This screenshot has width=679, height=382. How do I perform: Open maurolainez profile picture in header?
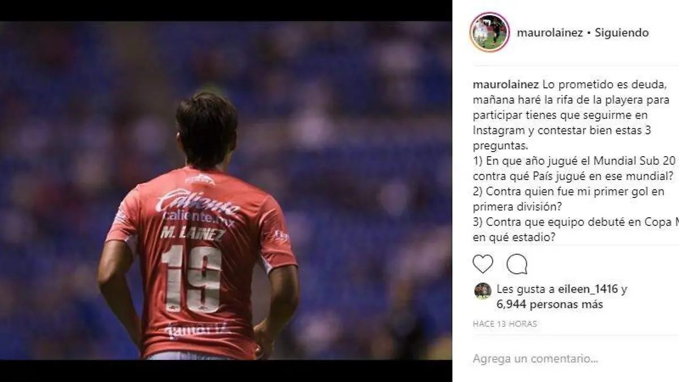489,32
